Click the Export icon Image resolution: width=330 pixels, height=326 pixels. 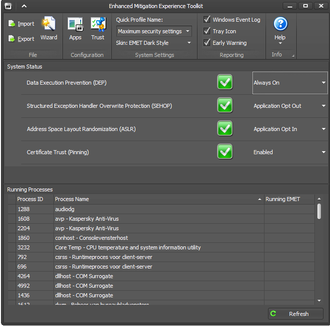(12, 39)
